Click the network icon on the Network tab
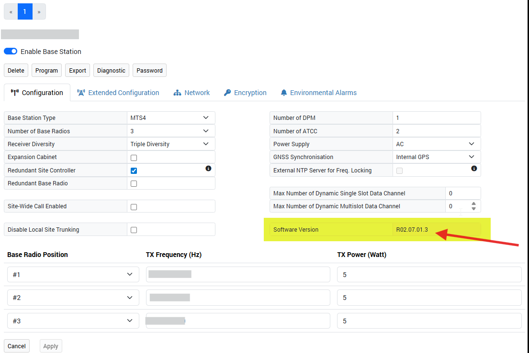 click(178, 93)
